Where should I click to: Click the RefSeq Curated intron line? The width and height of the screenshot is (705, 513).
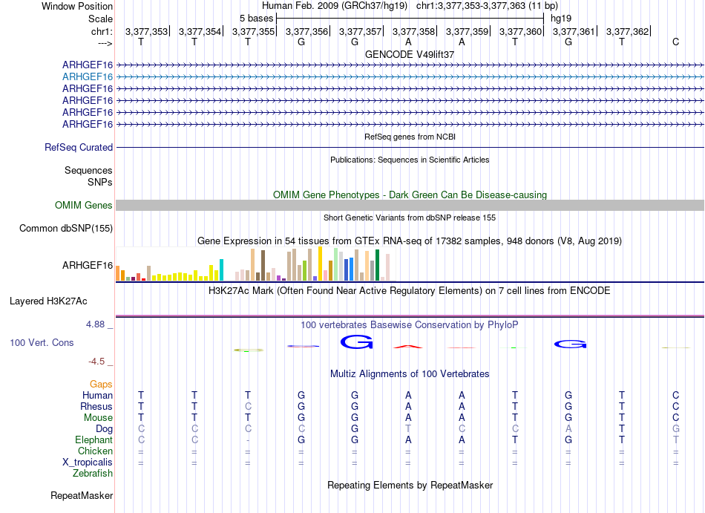point(410,148)
